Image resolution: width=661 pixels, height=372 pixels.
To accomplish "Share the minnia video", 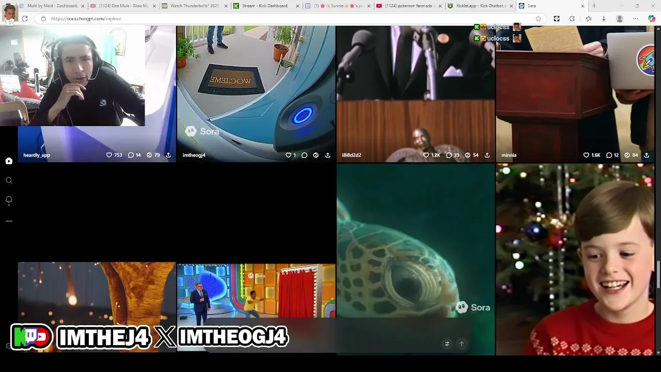I will (x=647, y=155).
